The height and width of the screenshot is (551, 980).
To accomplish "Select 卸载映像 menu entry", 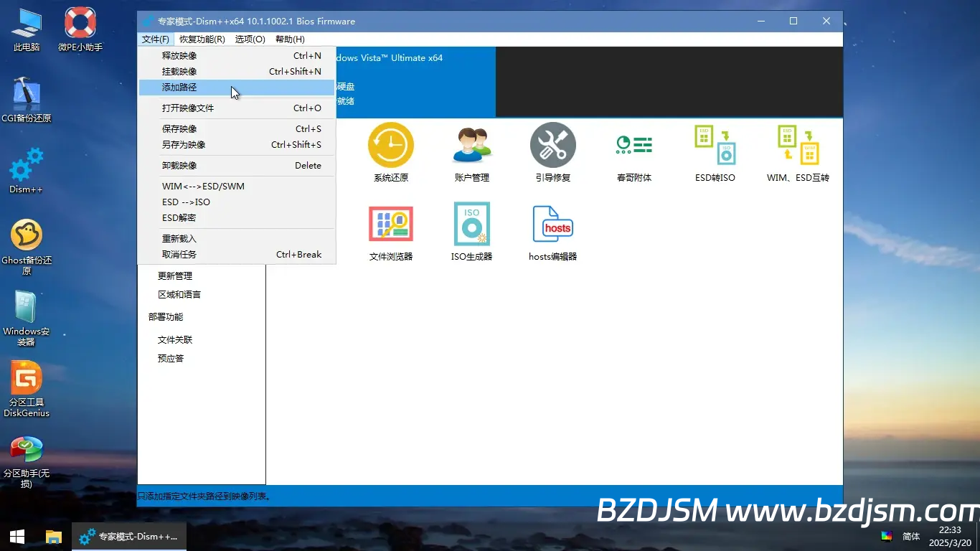I will click(x=237, y=166).
